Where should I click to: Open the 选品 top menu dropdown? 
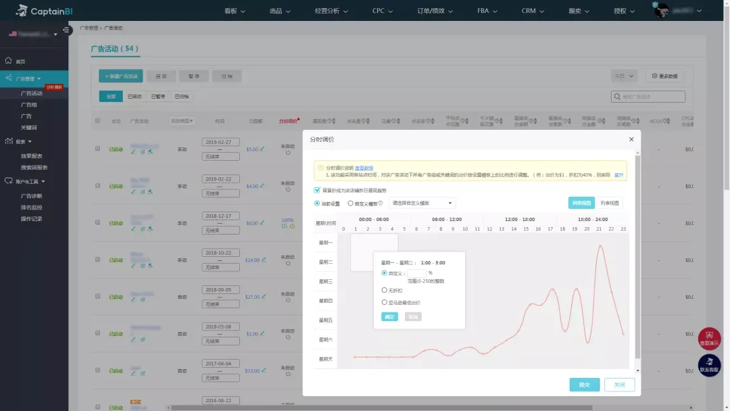[x=280, y=11]
